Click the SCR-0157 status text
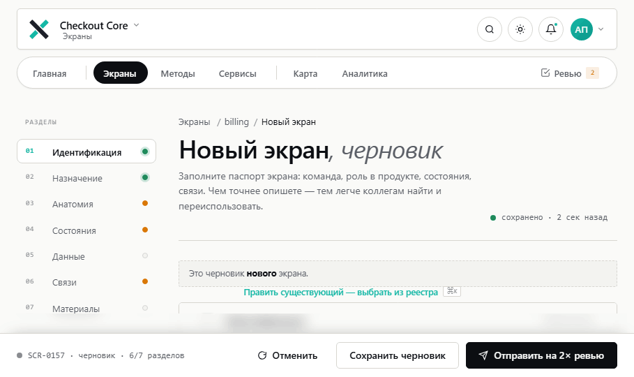Viewport: 634px width, 377px height. click(x=46, y=355)
